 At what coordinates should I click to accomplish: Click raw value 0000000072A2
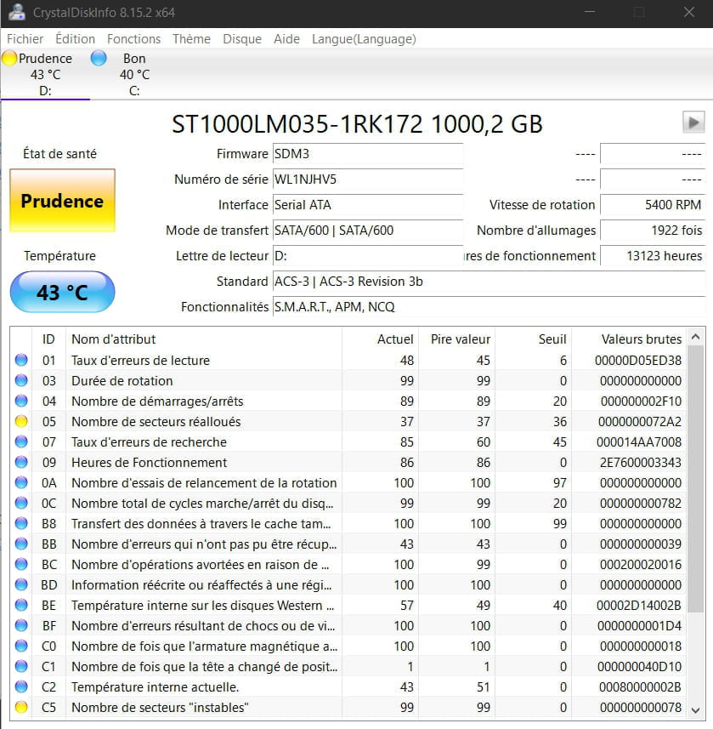pos(640,422)
